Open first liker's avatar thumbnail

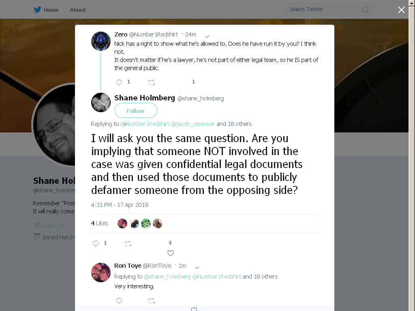click(x=122, y=224)
